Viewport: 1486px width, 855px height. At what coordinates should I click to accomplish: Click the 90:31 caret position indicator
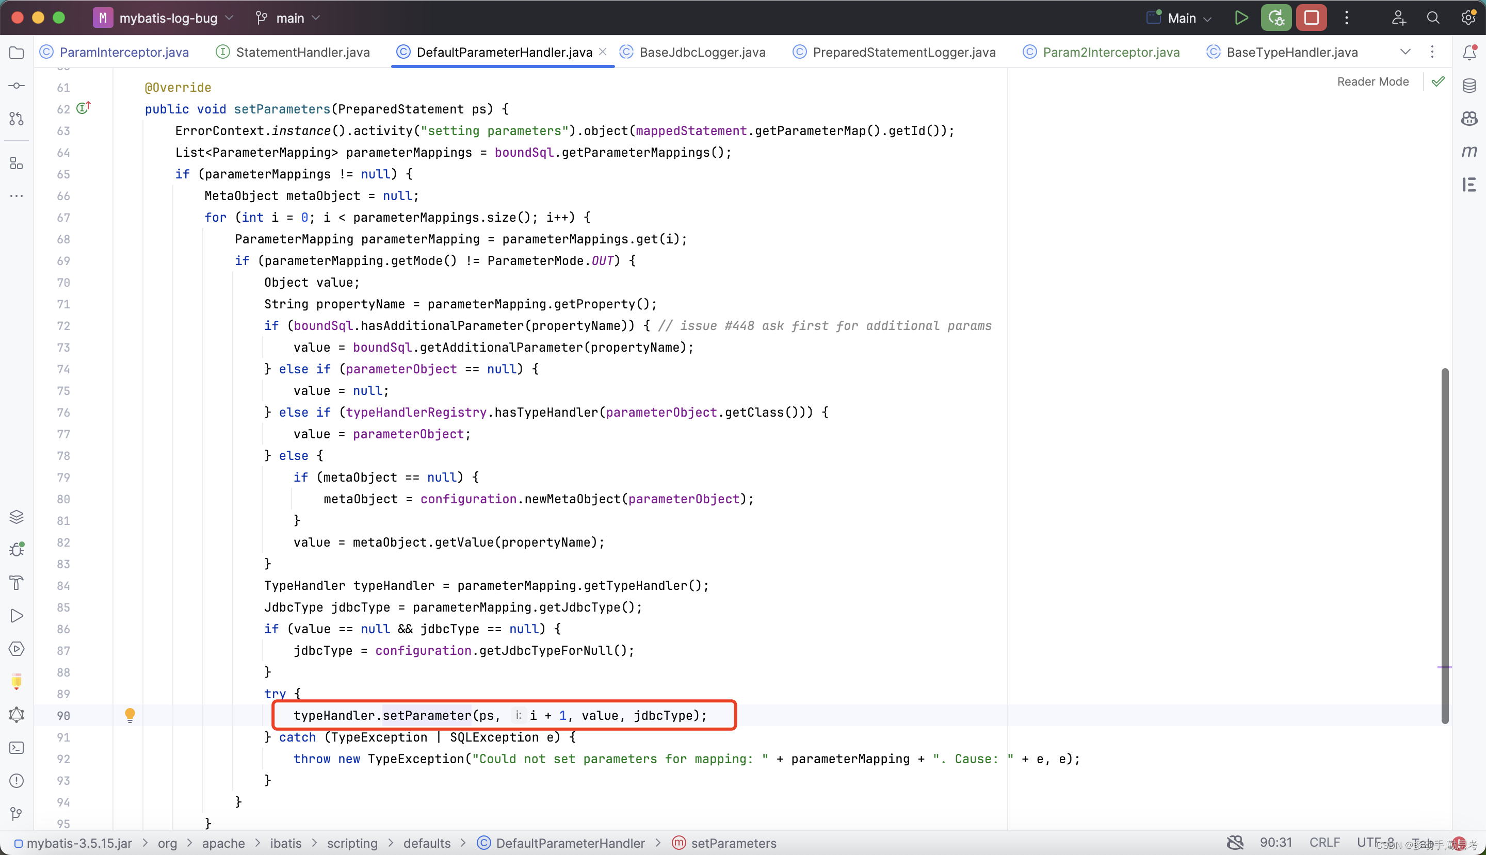pyautogui.click(x=1275, y=842)
